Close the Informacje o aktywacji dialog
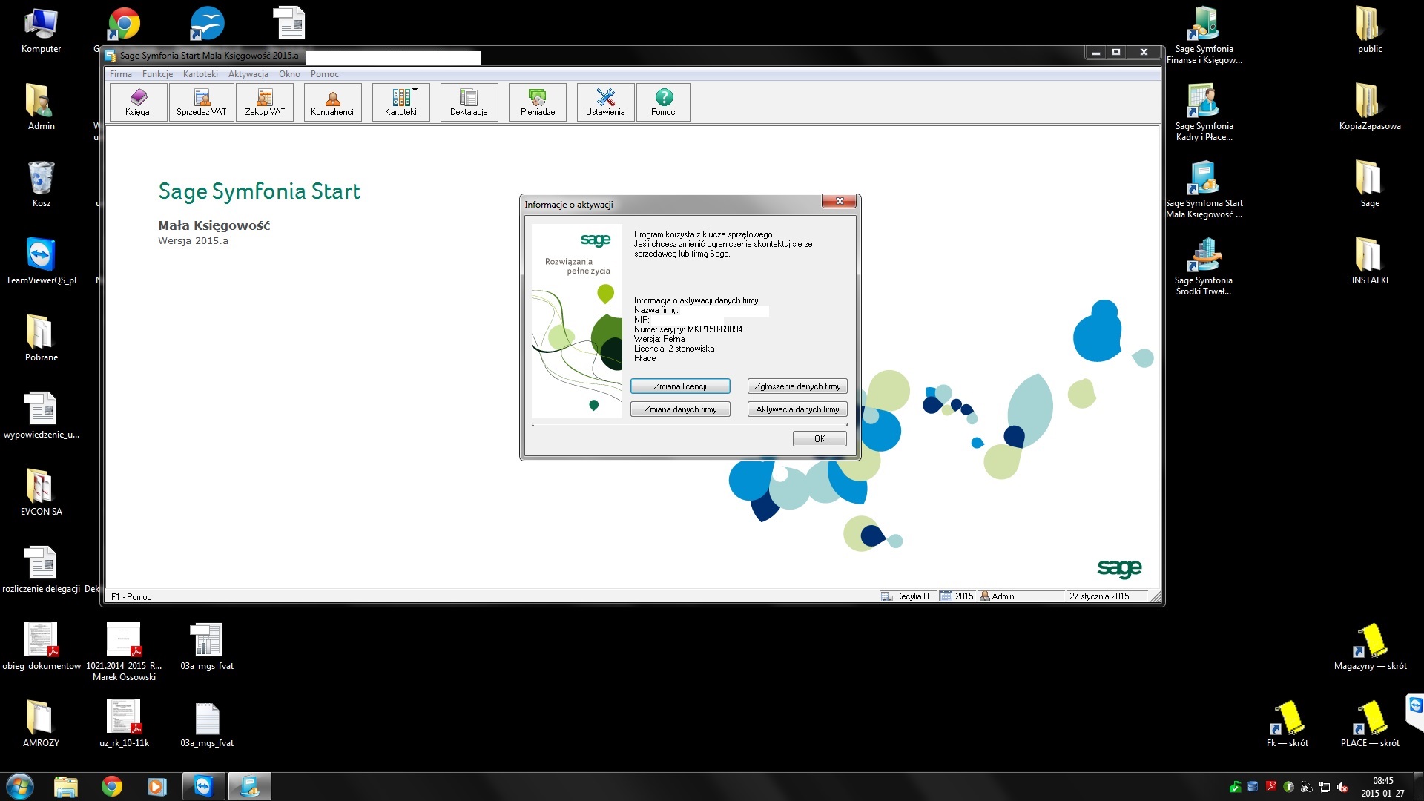This screenshot has height=801, width=1424. coord(840,201)
